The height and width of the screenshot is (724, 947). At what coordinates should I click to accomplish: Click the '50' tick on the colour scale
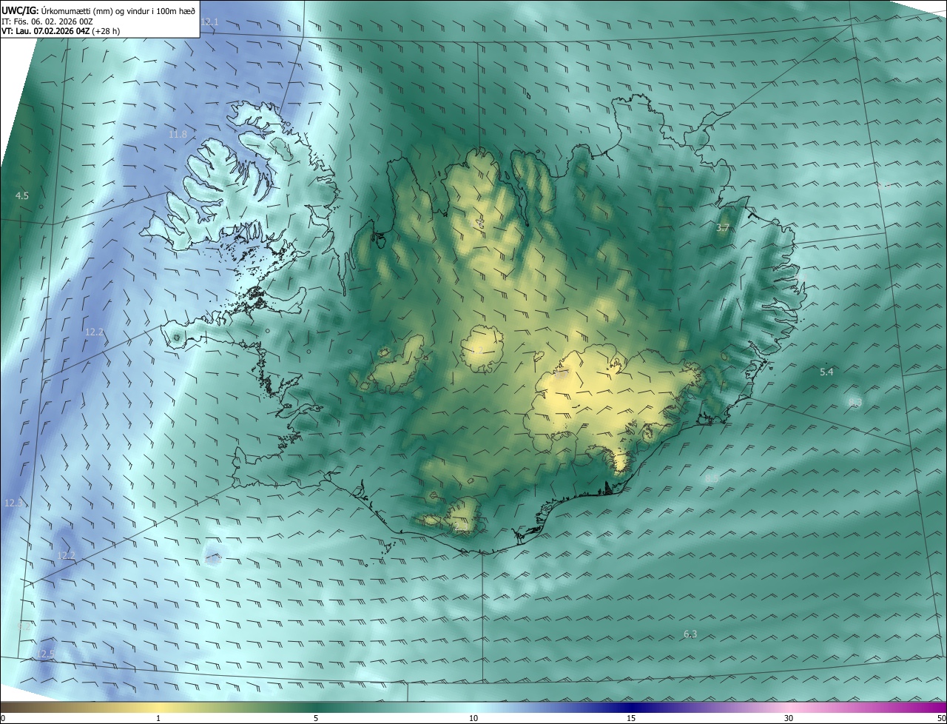[941, 718]
